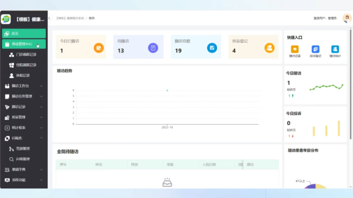The image size is (353, 198).
Task: Click the orange 投诉登记 user icon
Action: pyautogui.click(x=269, y=48)
